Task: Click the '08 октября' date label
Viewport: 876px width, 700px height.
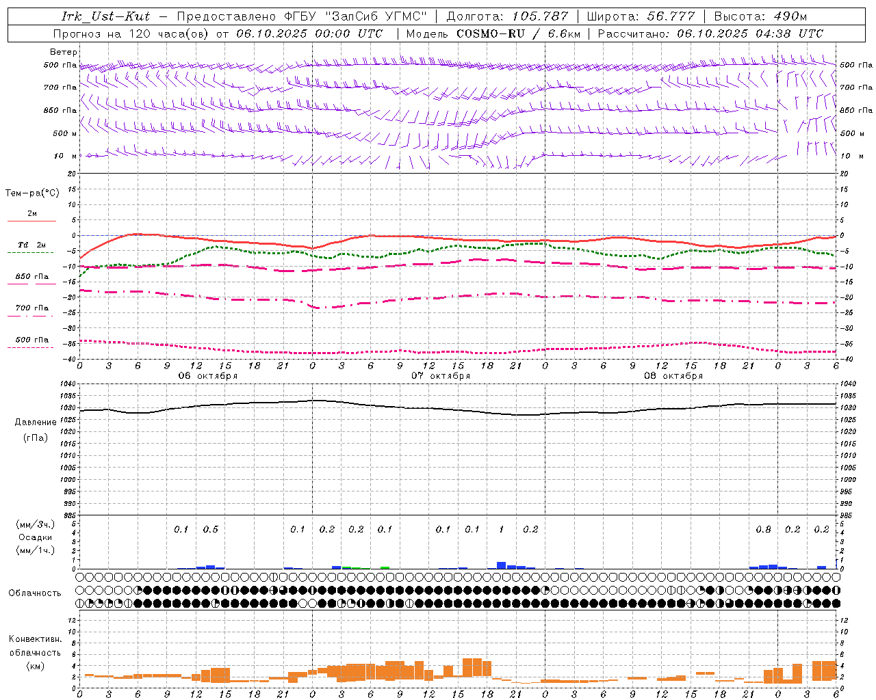Action: [x=673, y=376]
